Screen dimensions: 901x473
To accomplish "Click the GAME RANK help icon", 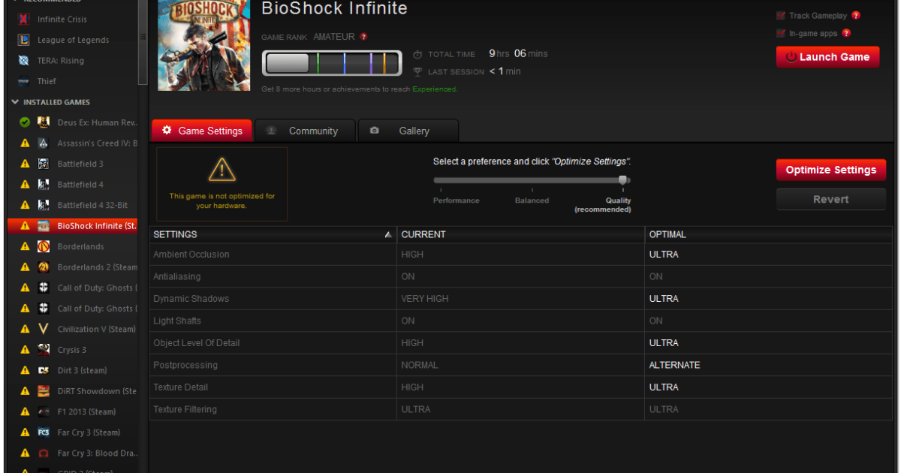I will pos(363,36).
